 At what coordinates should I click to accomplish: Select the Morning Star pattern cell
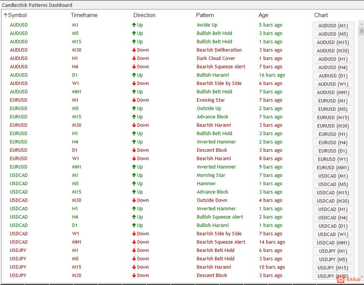211,175
